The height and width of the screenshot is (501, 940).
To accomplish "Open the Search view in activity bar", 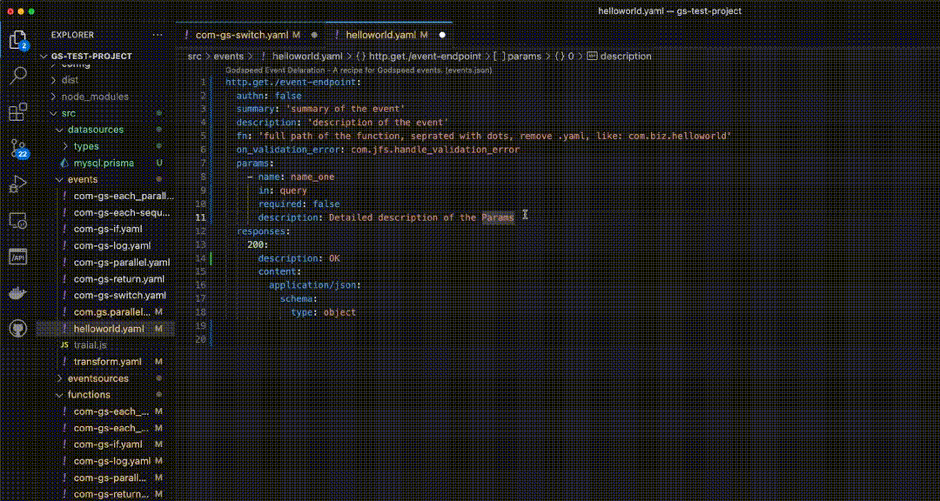I will [18, 75].
